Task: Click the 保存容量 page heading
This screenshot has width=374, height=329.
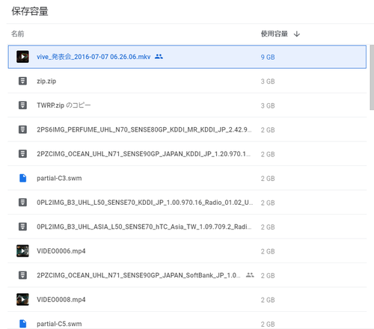Action: (x=30, y=11)
